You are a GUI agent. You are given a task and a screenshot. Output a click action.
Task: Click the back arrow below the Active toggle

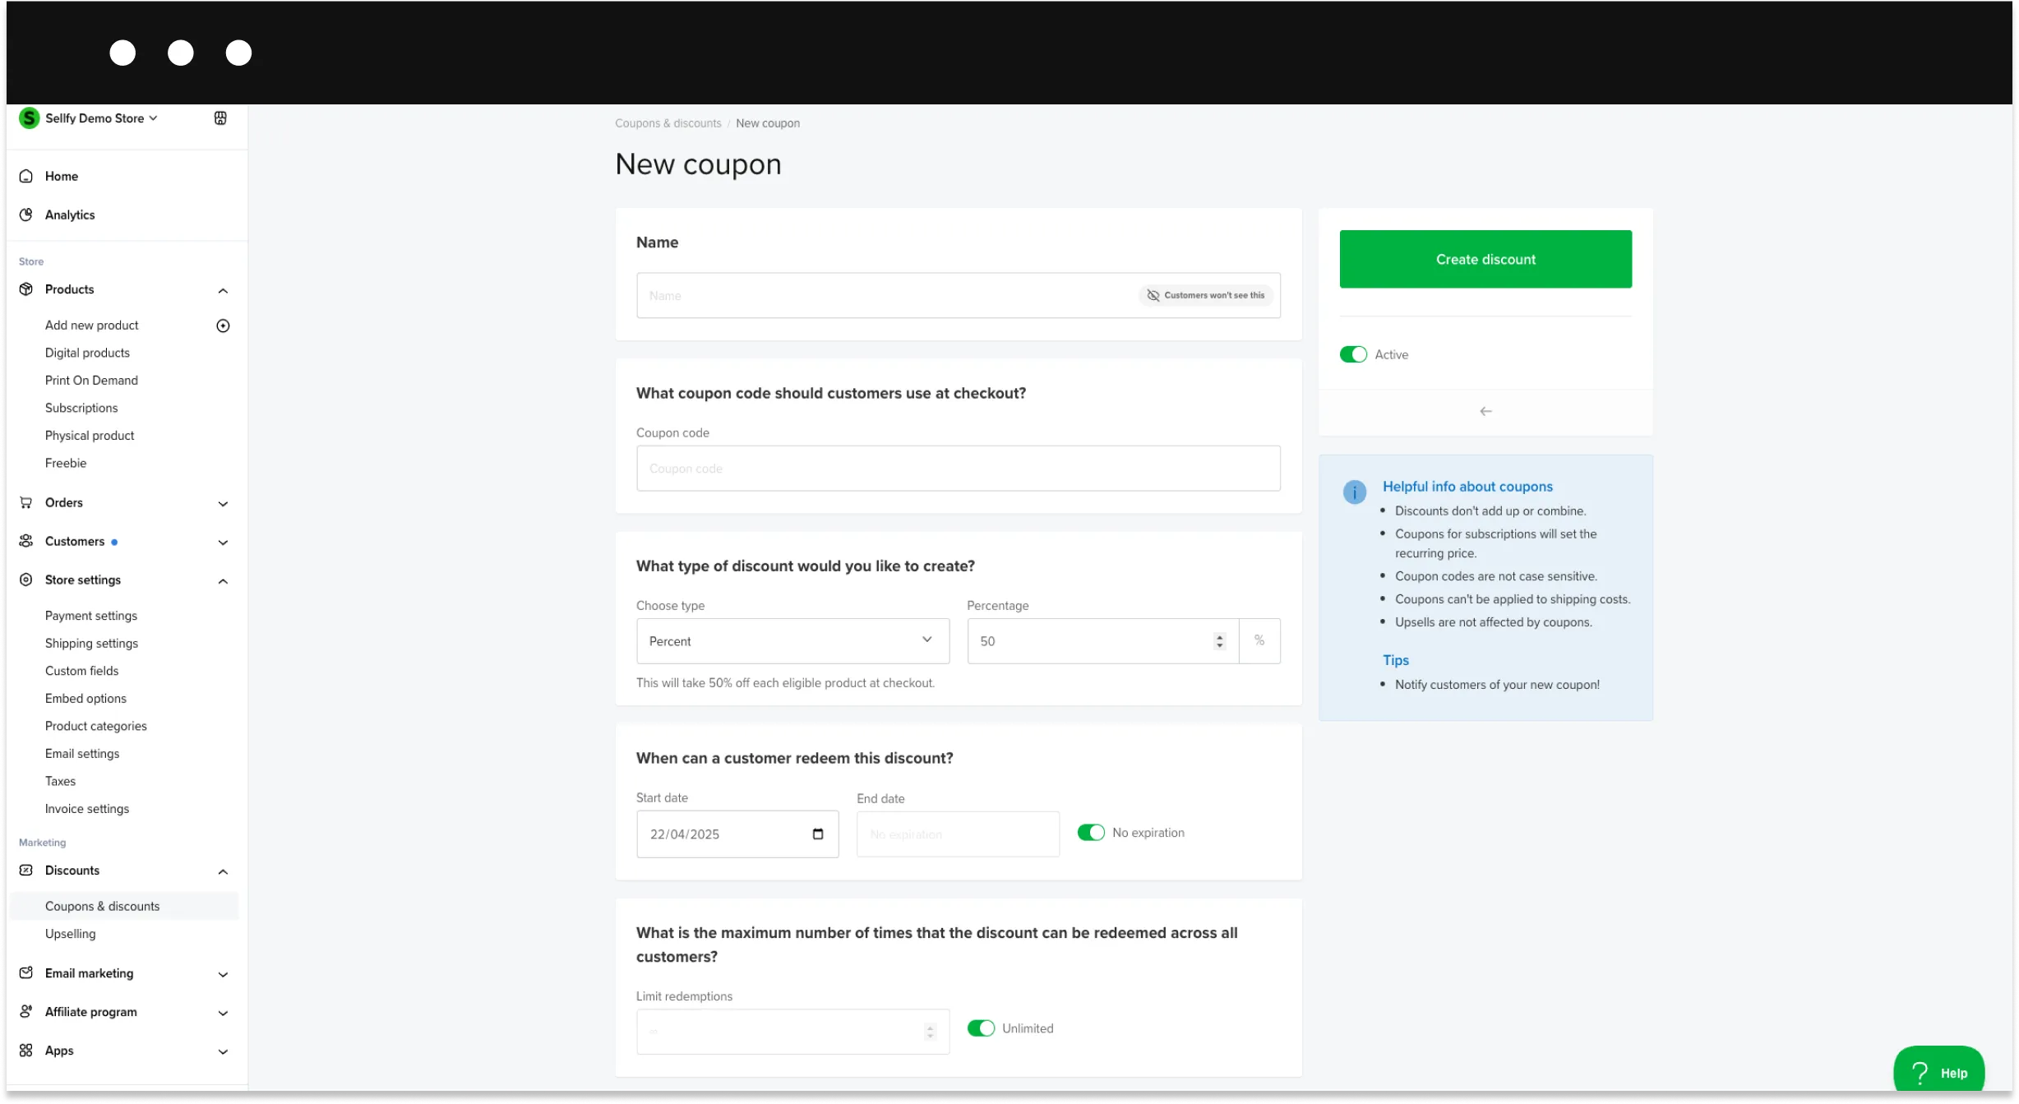point(1485,411)
